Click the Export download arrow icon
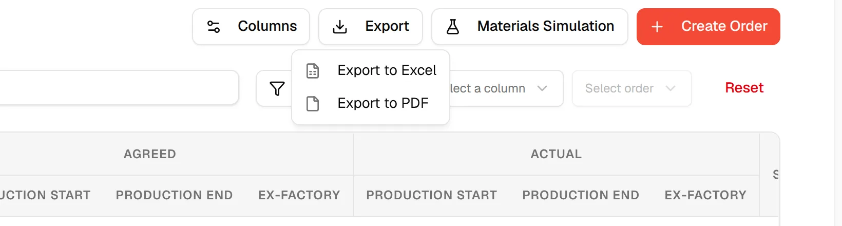This screenshot has height=226, width=842. click(340, 27)
